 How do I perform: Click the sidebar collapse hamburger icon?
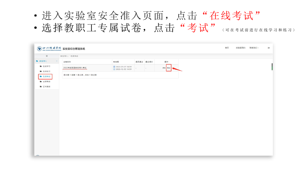click(x=46, y=56)
